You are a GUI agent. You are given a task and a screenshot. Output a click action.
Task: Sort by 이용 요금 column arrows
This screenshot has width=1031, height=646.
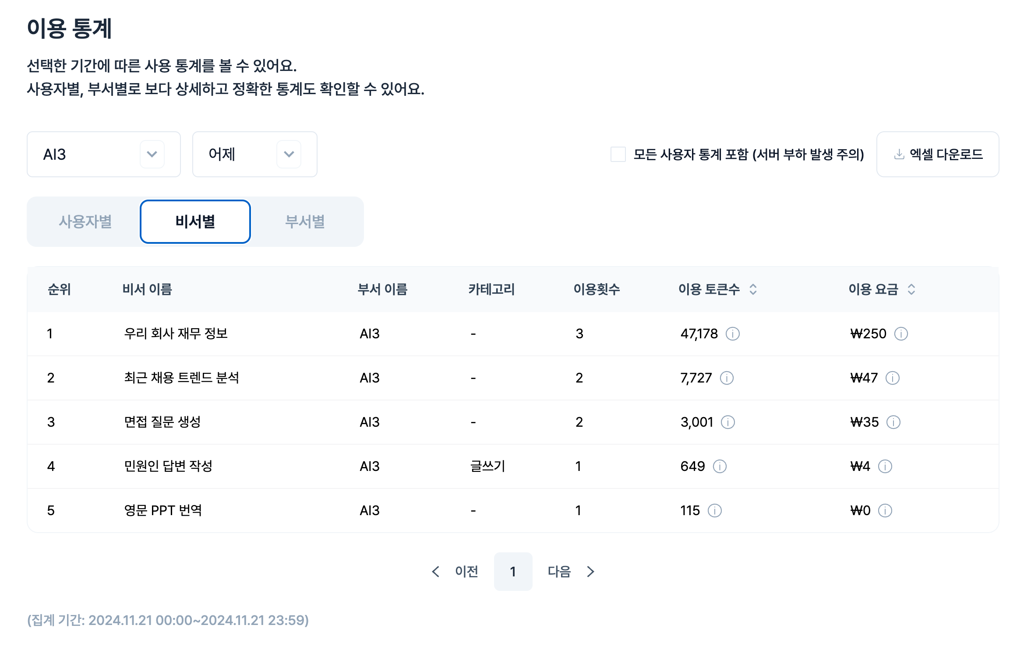pos(911,289)
